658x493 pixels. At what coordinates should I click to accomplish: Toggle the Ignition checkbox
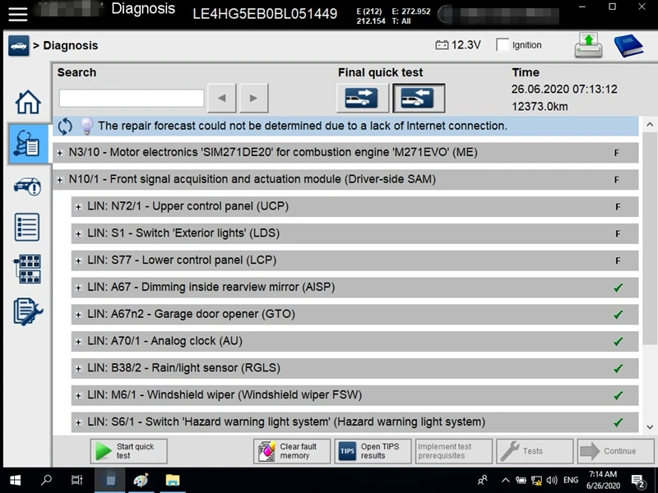click(x=503, y=45)
